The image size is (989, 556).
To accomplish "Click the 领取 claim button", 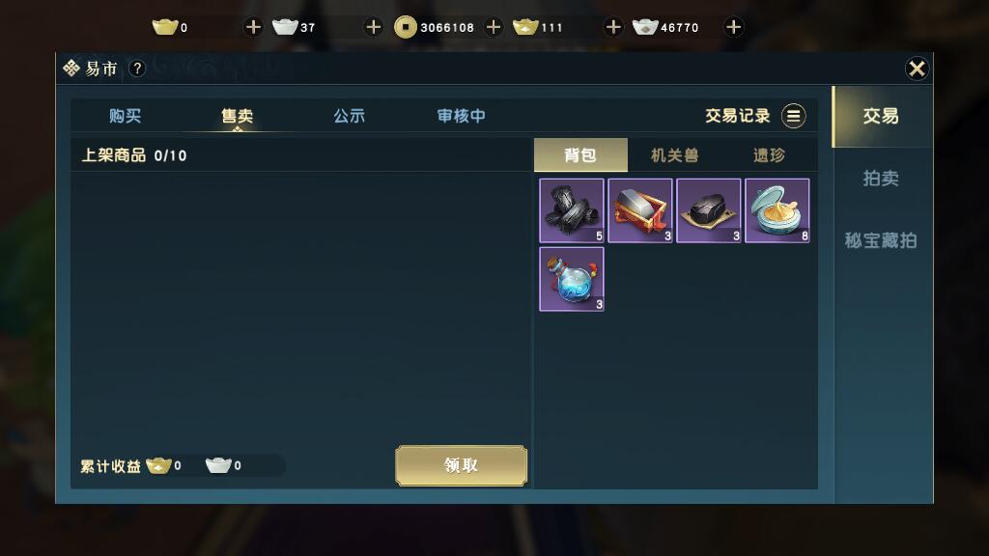I will coord(461,466).
